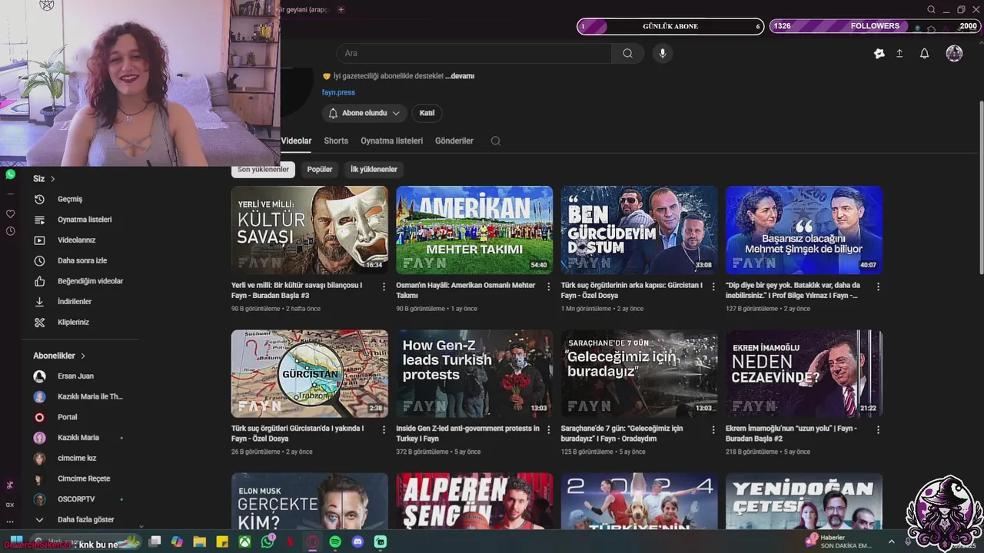Screen dimensions: 984x553
Task: Open more options for Saraçhane'de 7 gün video
Action: coord(713,430)
